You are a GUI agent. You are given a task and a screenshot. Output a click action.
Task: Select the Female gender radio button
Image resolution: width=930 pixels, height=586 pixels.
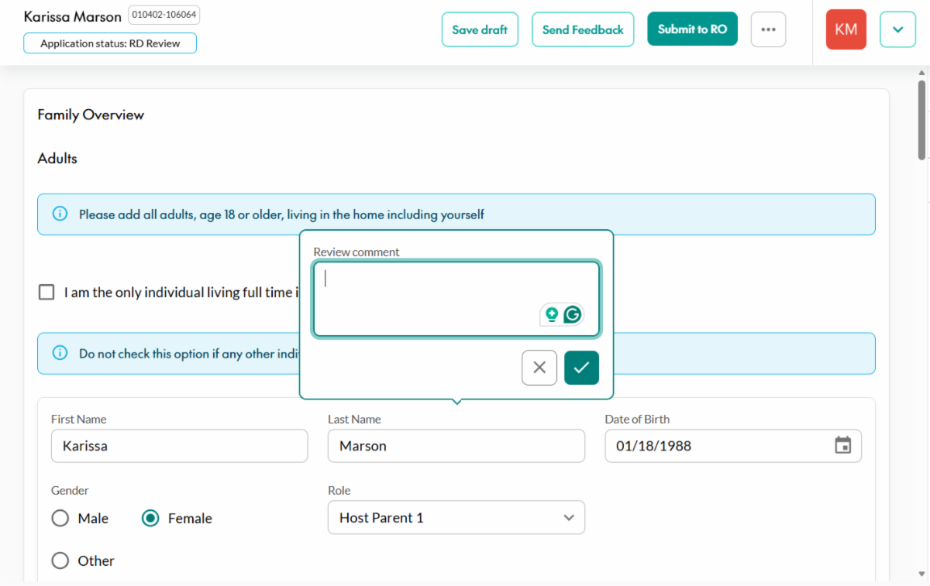pos(150,518)
